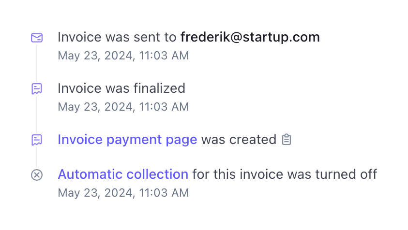The width and height of the screenshot is (408, 230).
Task: Select the 'Invoice was finalized' event text
Action: click(x=121, y=88)
